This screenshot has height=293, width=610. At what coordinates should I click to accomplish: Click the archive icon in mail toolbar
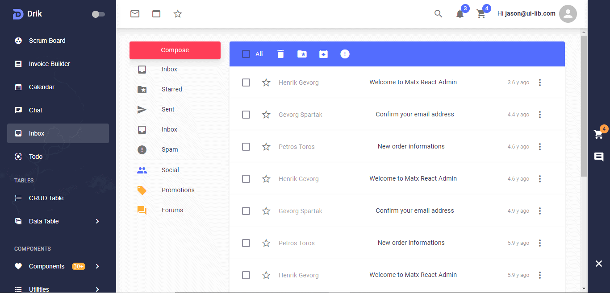(x=323, y=54)
